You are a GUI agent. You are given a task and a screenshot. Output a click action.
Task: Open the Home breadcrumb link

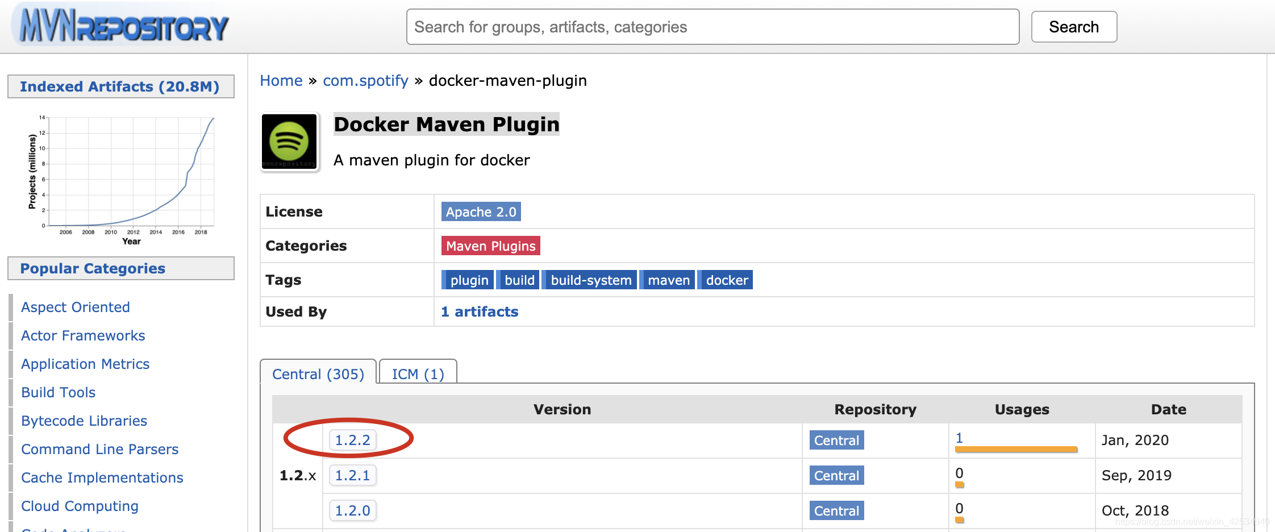(x=281, y=81)
